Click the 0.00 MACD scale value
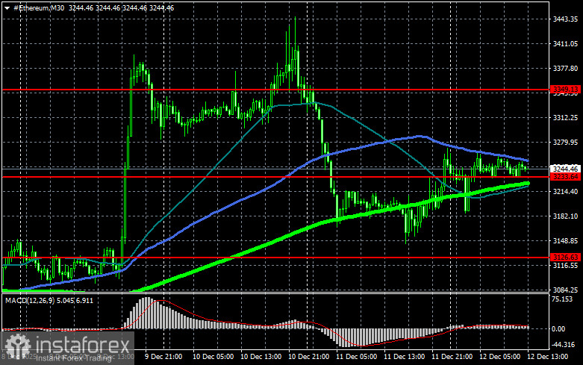This screenshot has width=583, height=365. pyautogui.click(x=558, y=328)
